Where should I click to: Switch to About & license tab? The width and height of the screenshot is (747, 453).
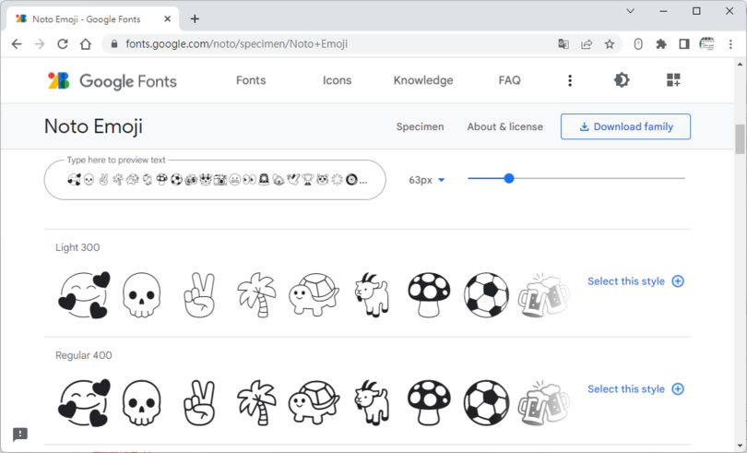click(504, 126)
